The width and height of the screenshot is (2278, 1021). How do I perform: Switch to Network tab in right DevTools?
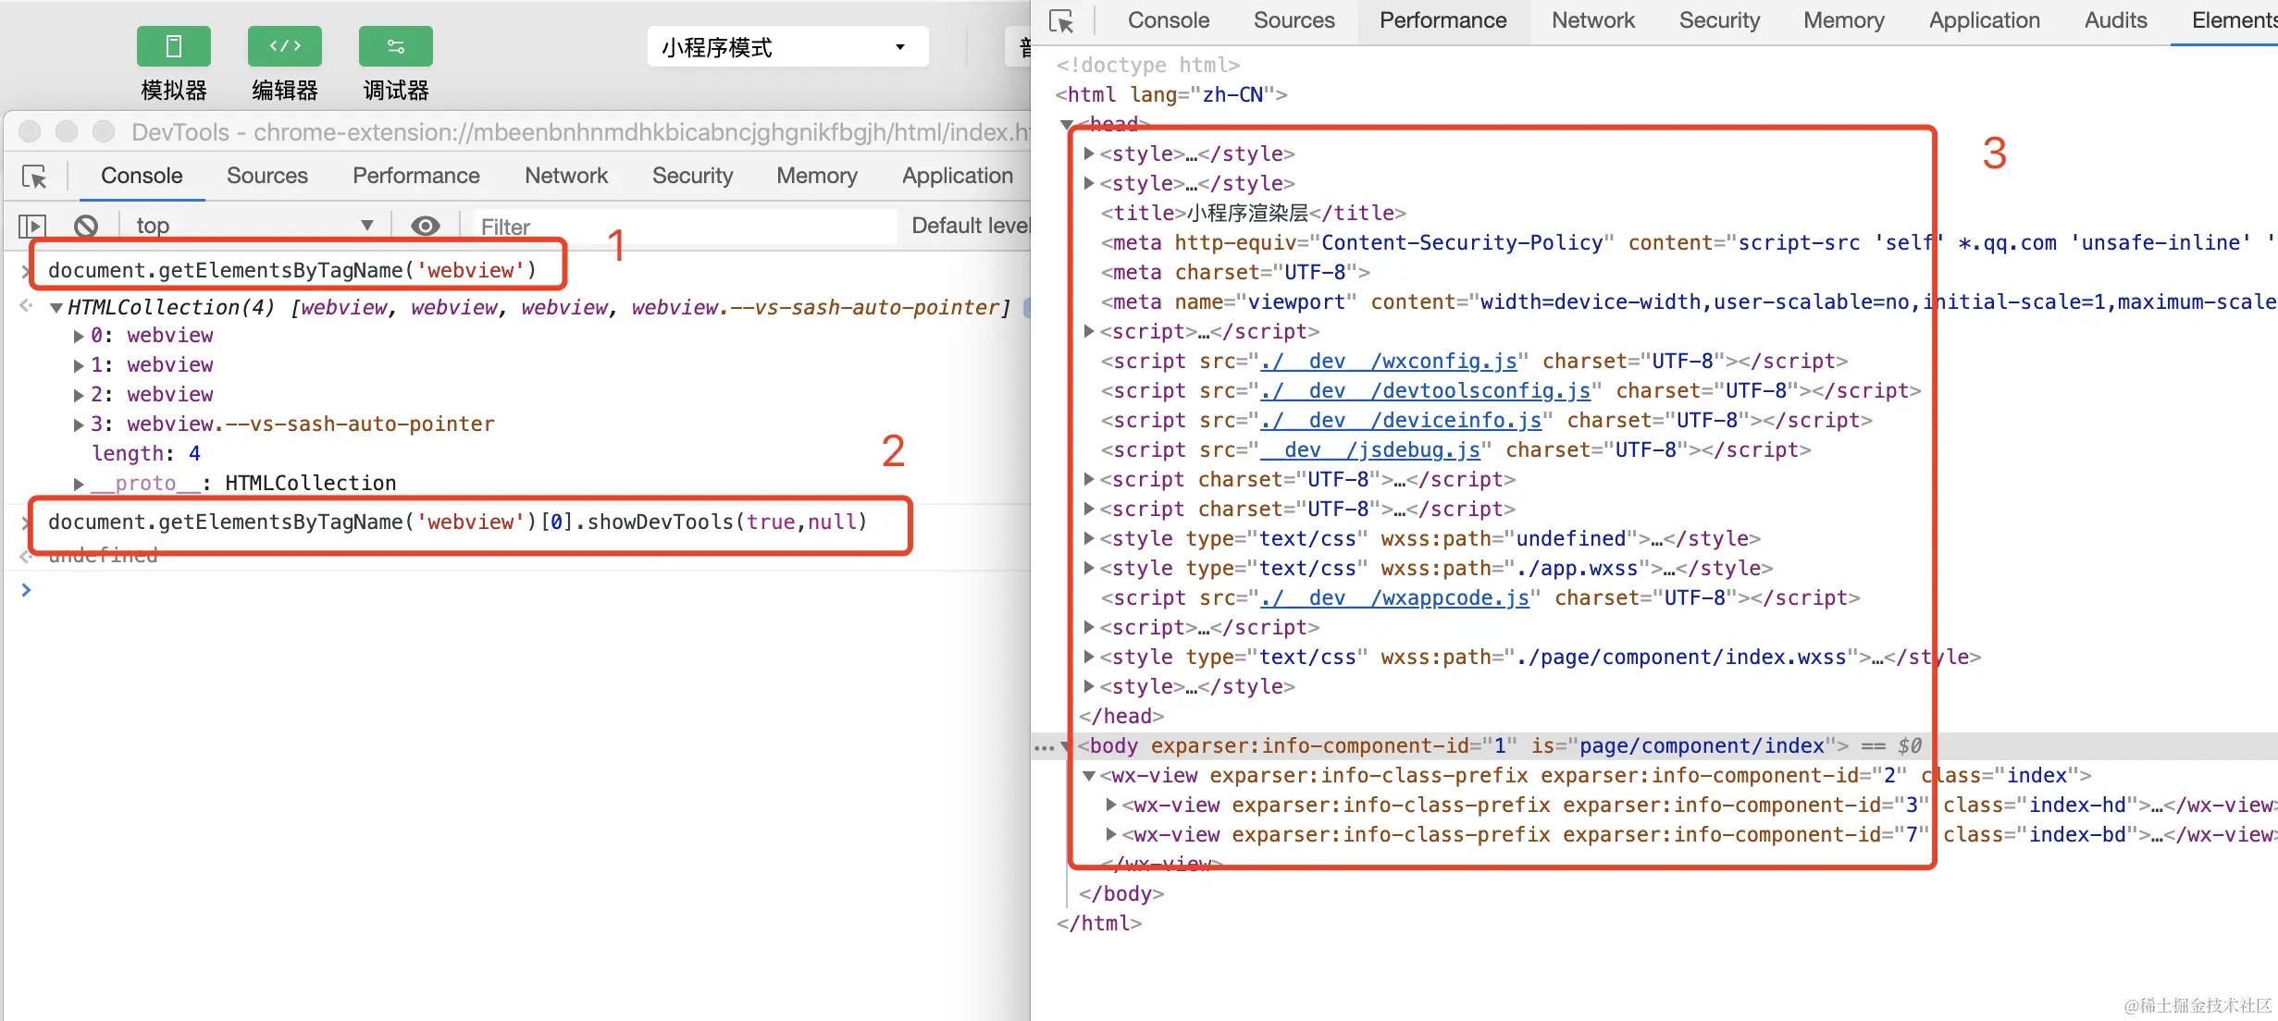pyautogui.click(x=1592, y=21)
